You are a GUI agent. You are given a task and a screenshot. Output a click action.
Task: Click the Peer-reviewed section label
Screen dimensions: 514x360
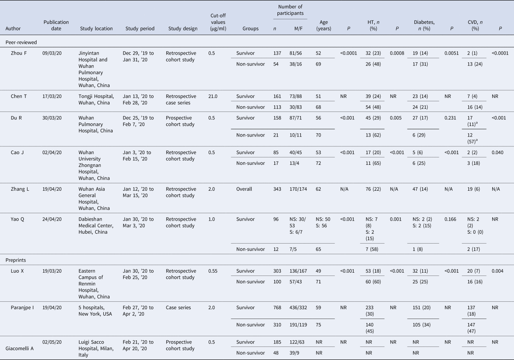click(x=22, y=42)
